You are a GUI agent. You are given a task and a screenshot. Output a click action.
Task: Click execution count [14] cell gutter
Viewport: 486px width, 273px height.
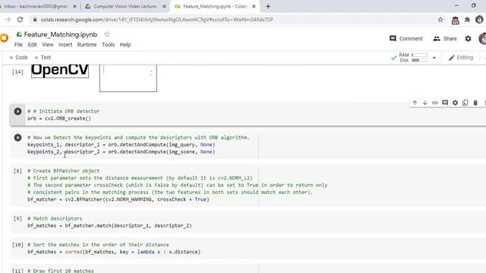(x=17, y=72)
